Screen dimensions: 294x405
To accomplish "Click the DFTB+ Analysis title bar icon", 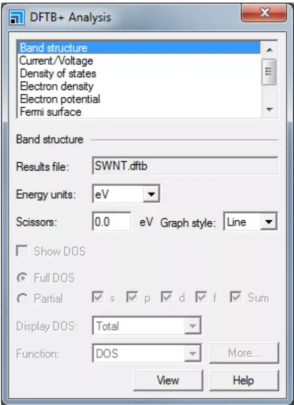I will (x=17, y=18).
